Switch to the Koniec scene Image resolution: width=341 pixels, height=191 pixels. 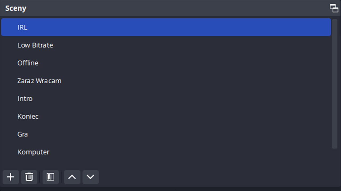tap(28, 116)
